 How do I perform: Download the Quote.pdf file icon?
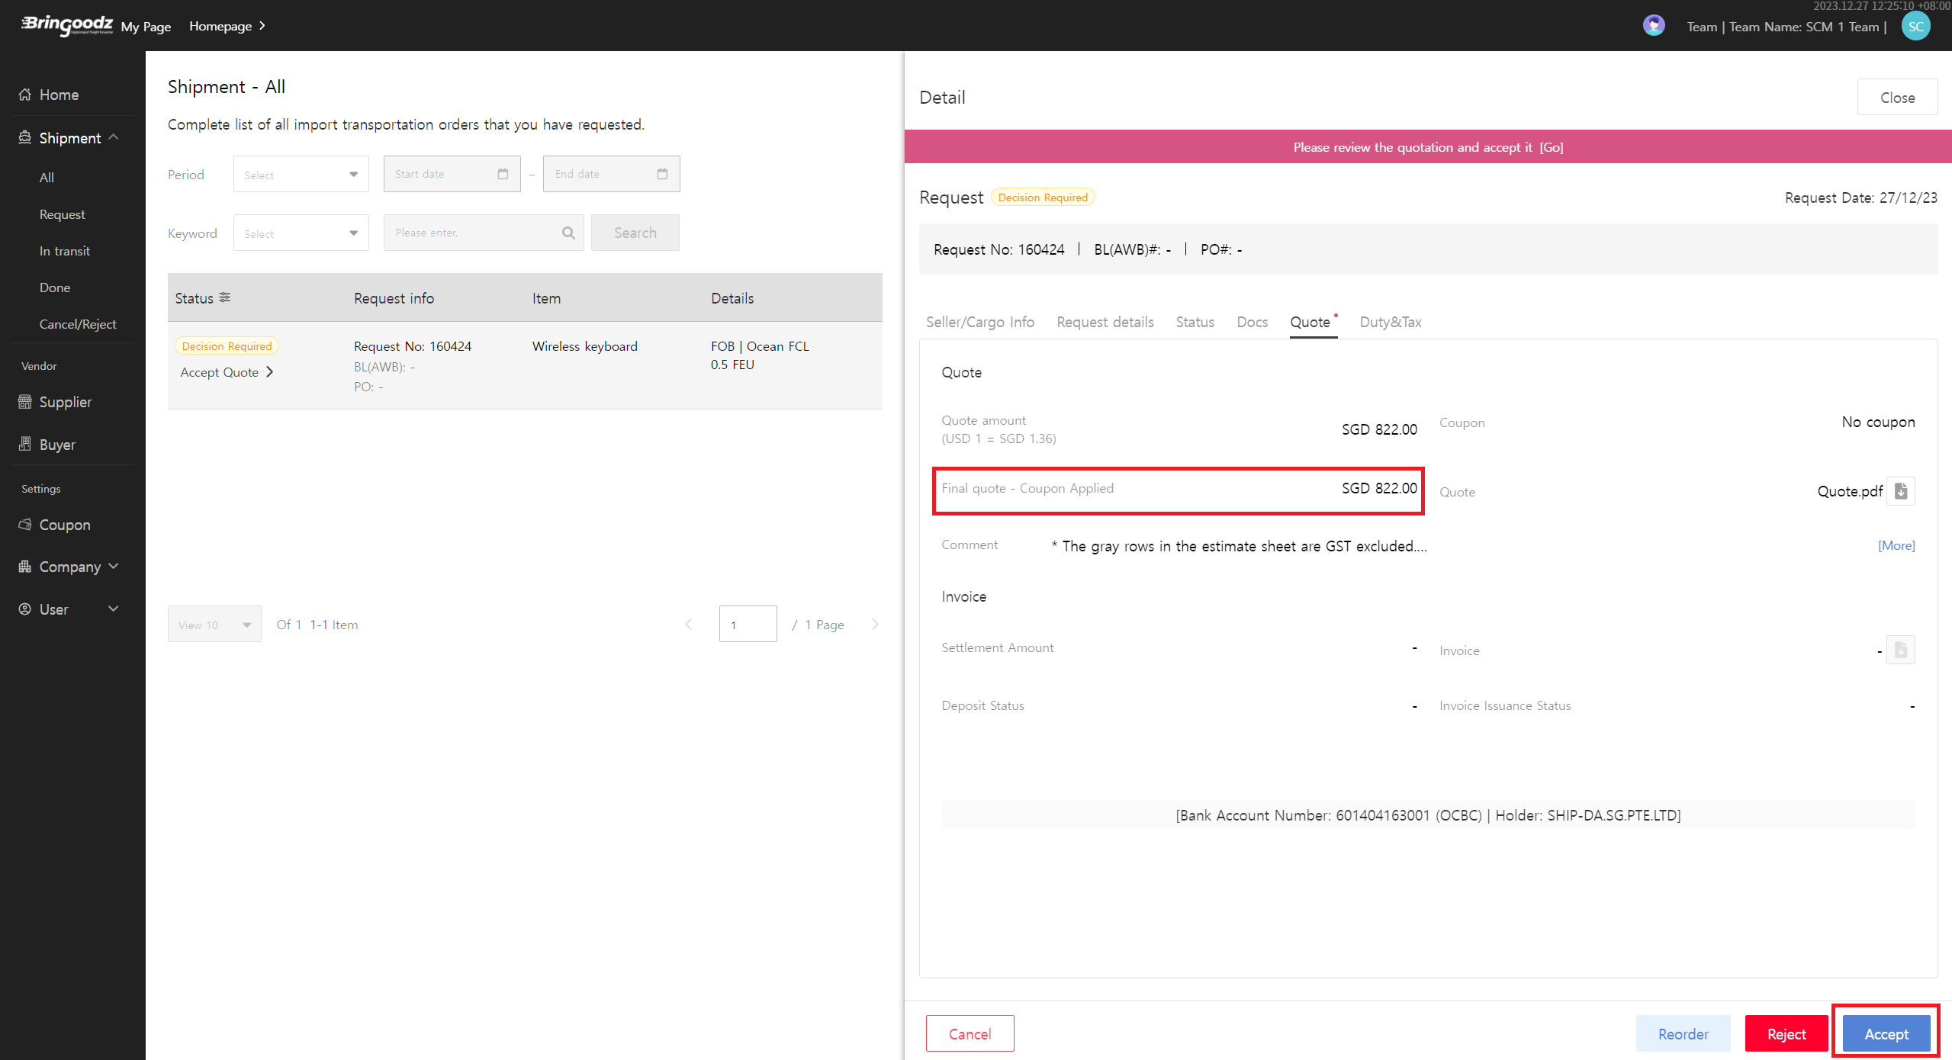tap(1900, 491)
